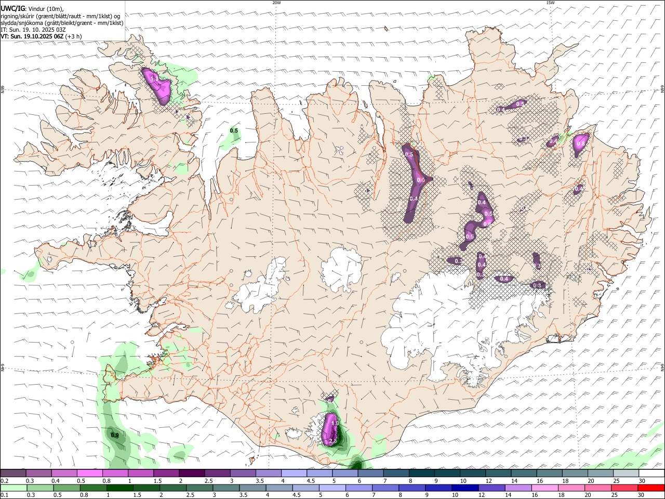Click the elongated white Langjökull glacier west of center
Viewport: 665px width, 499px height.
coord(260,287)
